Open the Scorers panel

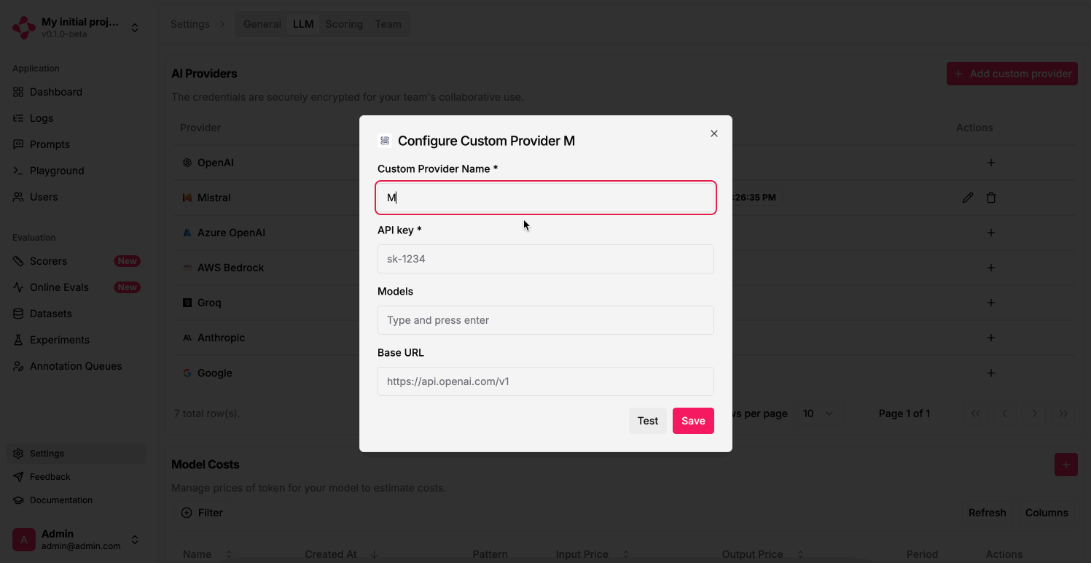48,260
